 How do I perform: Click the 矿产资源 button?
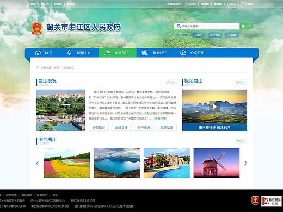click(x=144, y=128)
